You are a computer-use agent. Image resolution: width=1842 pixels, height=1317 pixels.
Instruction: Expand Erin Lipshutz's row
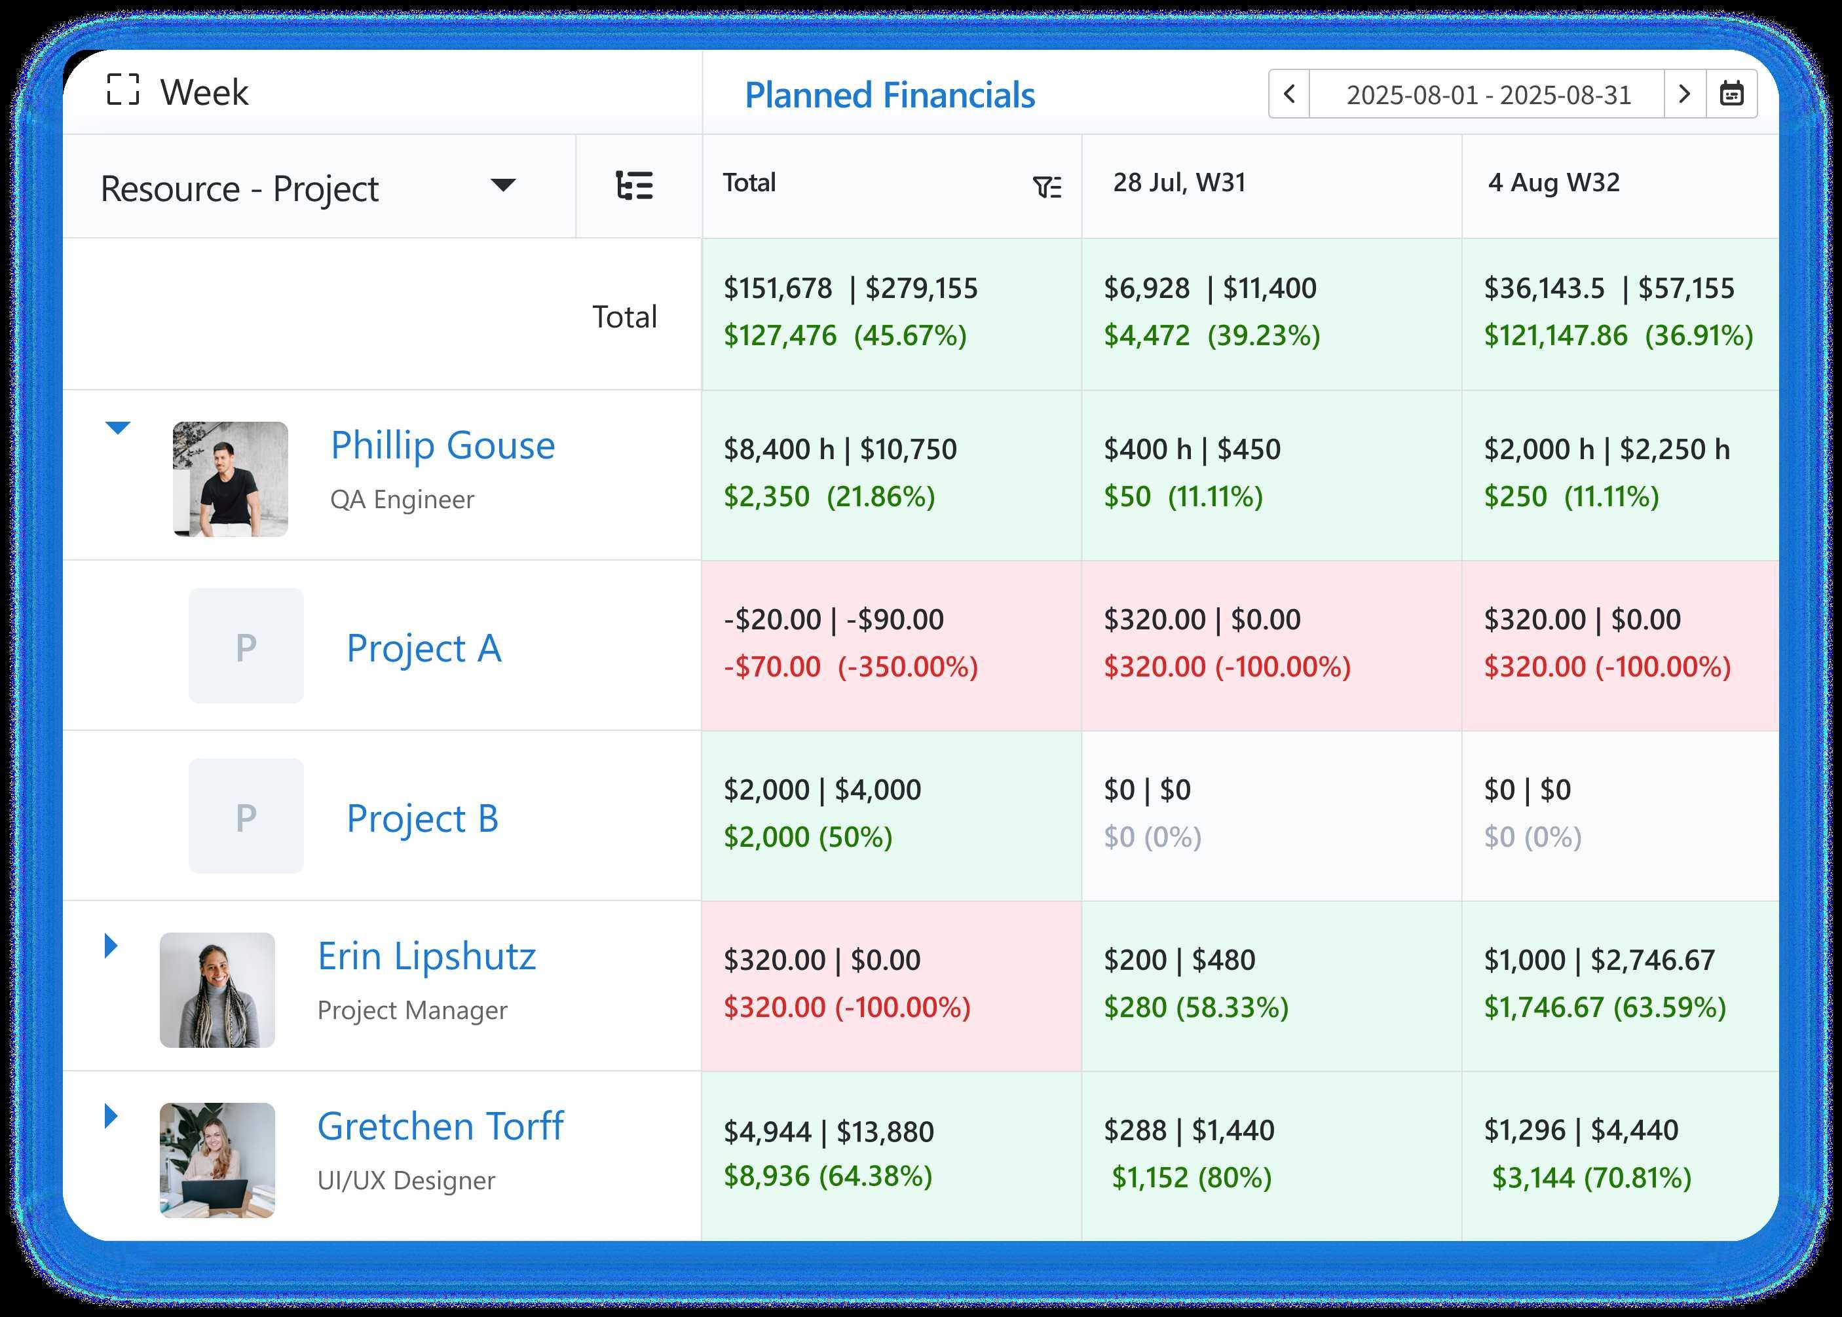(x=111, y=946)
